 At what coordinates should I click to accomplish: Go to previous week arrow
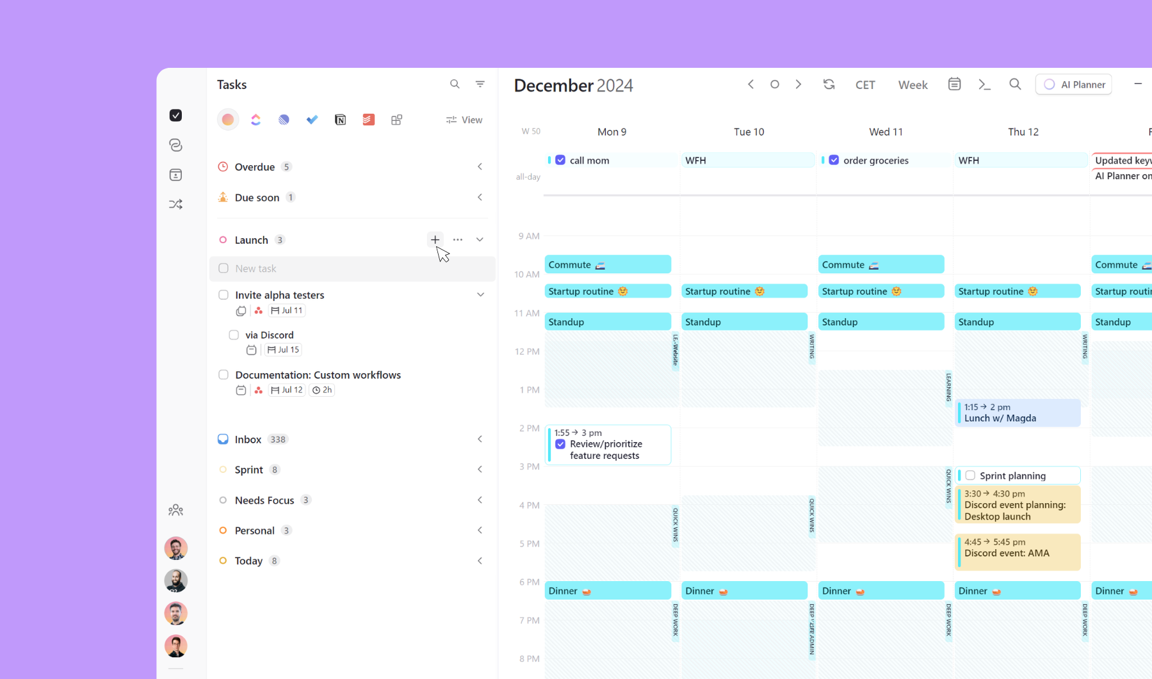pos(751,84)
